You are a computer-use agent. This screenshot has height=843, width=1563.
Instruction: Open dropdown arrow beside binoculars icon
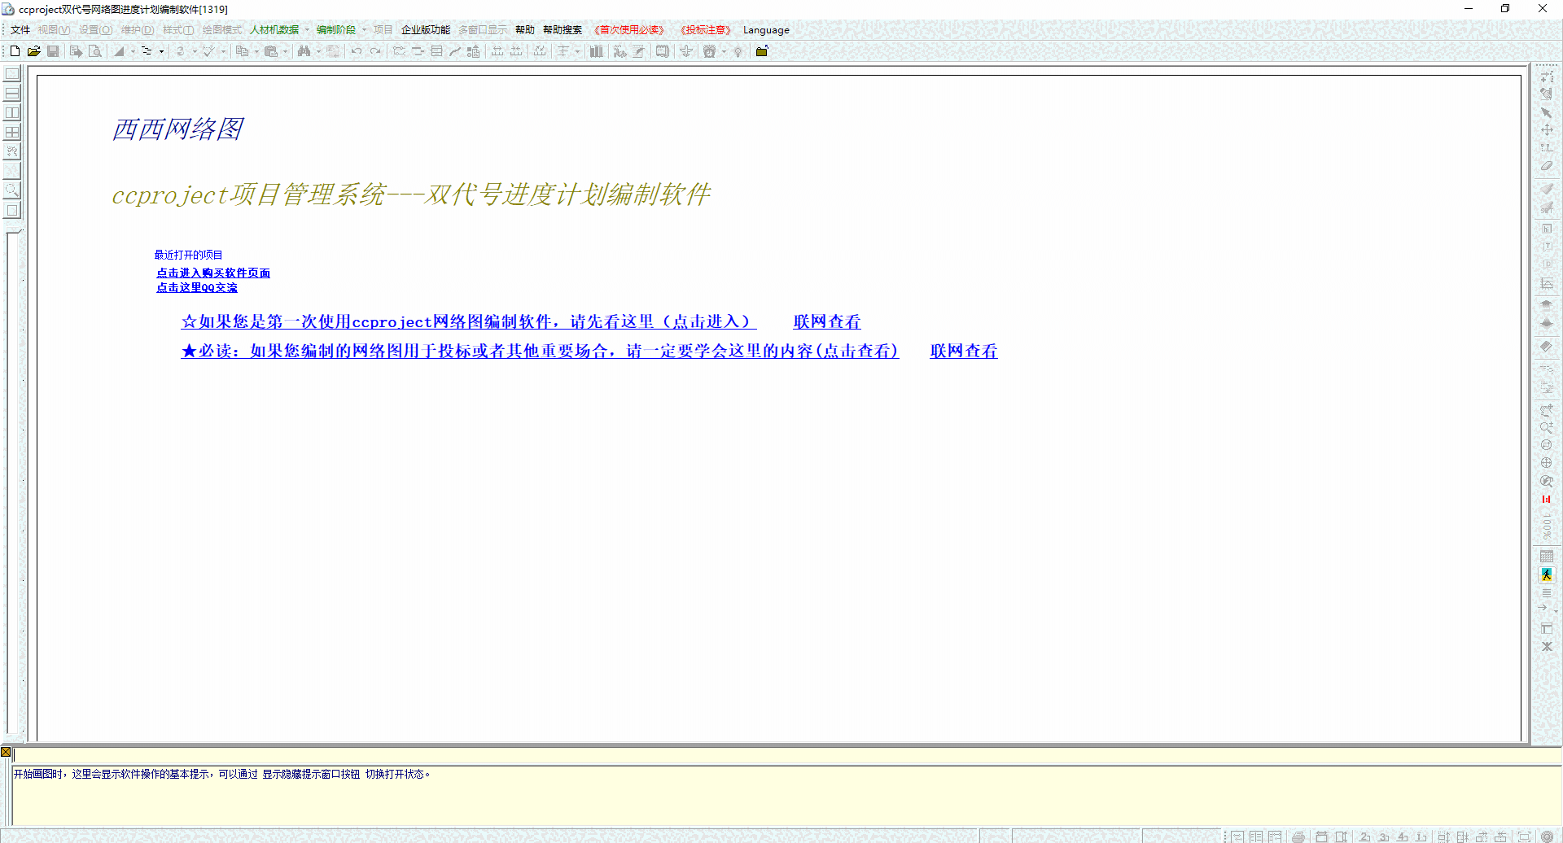point(318,51)
